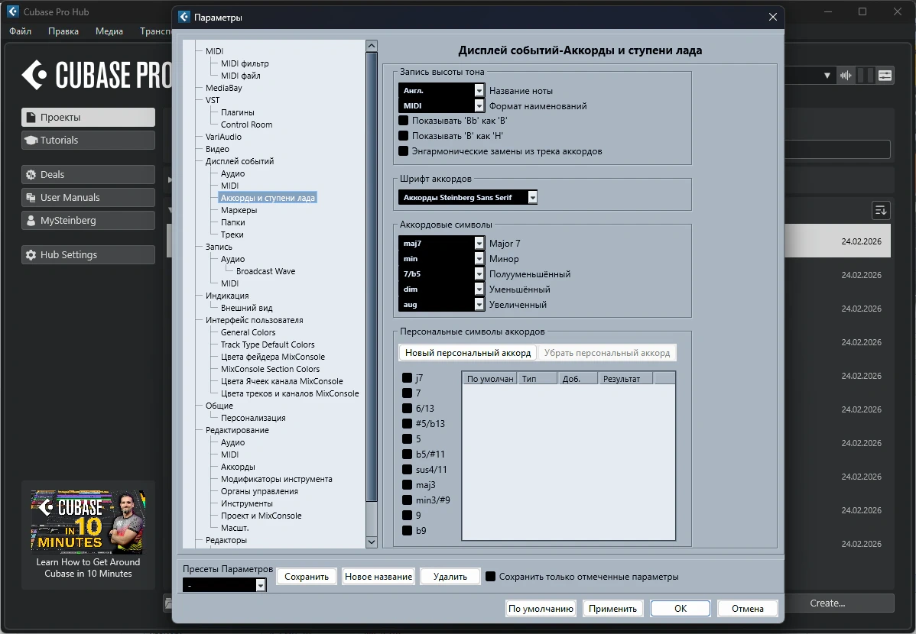The image size is (916, 634).
Task: Click the 'Применить' button
Action: click(612, 609)
